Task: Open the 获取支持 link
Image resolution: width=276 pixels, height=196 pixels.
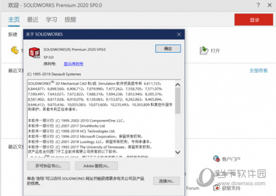Action: (231, 188)
